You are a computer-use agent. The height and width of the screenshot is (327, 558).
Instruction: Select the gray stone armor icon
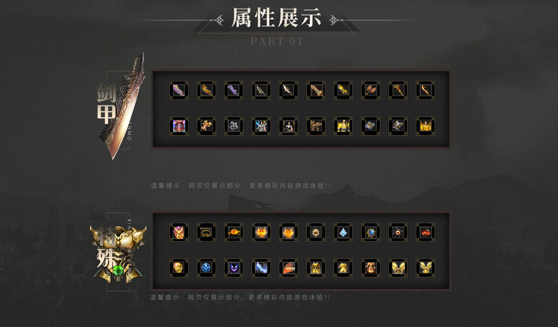234,126
